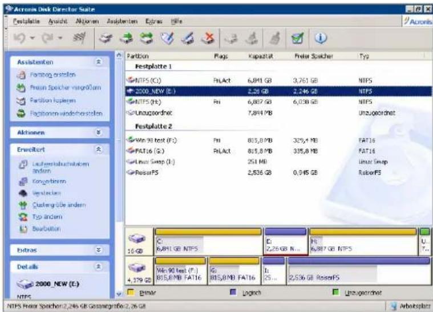Click the Typ ändern link
The width and height of the screenshot is (433, 312).
(47, 217)
